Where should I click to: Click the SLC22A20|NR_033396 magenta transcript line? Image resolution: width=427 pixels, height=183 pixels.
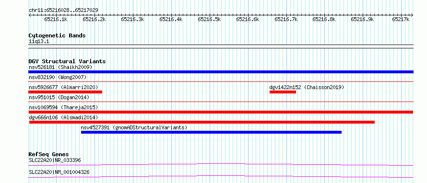(x=221, y=164)
